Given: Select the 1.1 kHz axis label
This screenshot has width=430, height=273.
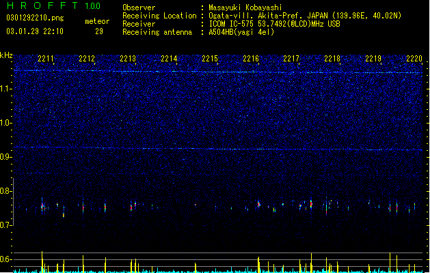Looking at the screenshot, I should 5,89.
